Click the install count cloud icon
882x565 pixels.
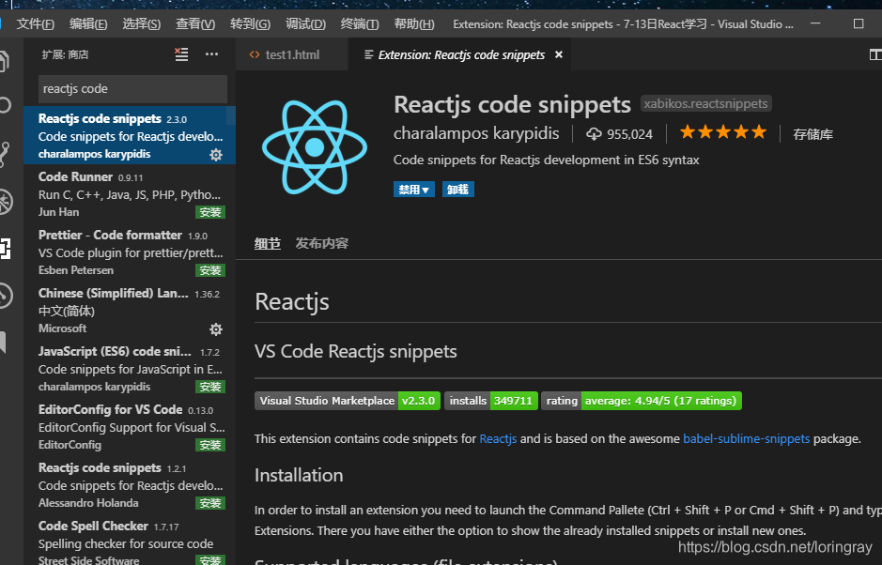(x=594, y=134)
